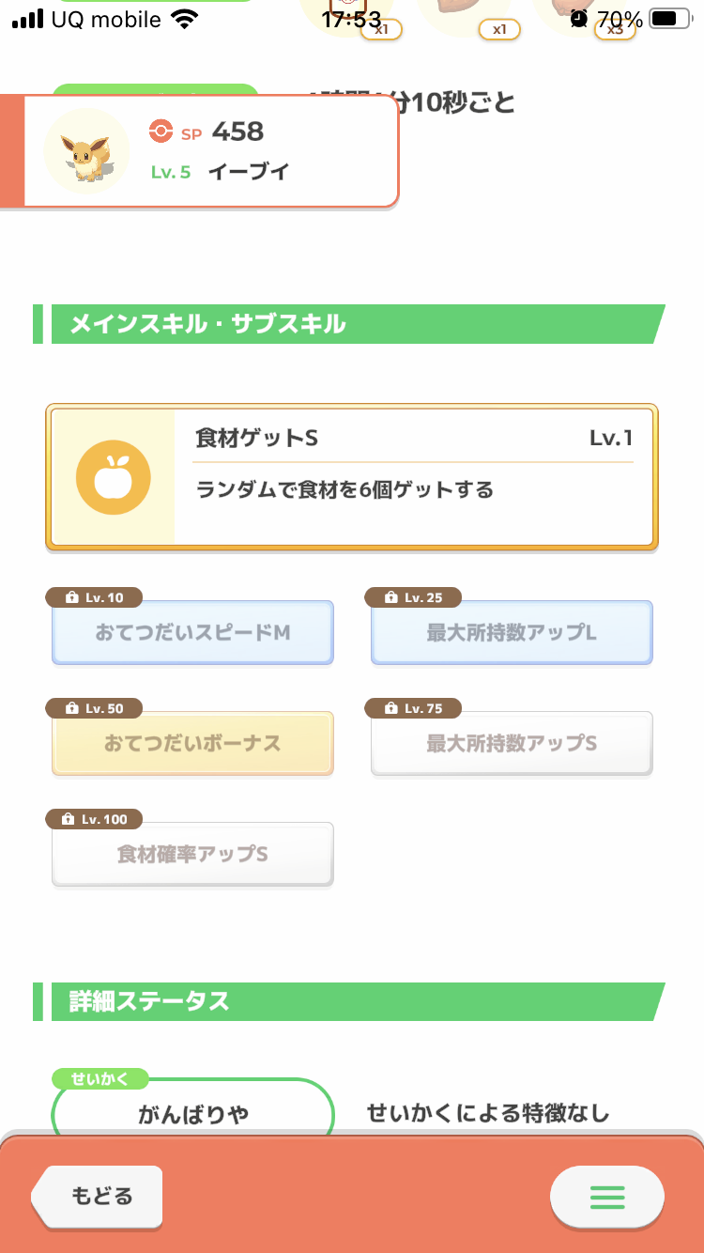Select the おてつだいスピードM sub skill
The height and width of the screenshot is (1253, 704).
tap(192, 633)
